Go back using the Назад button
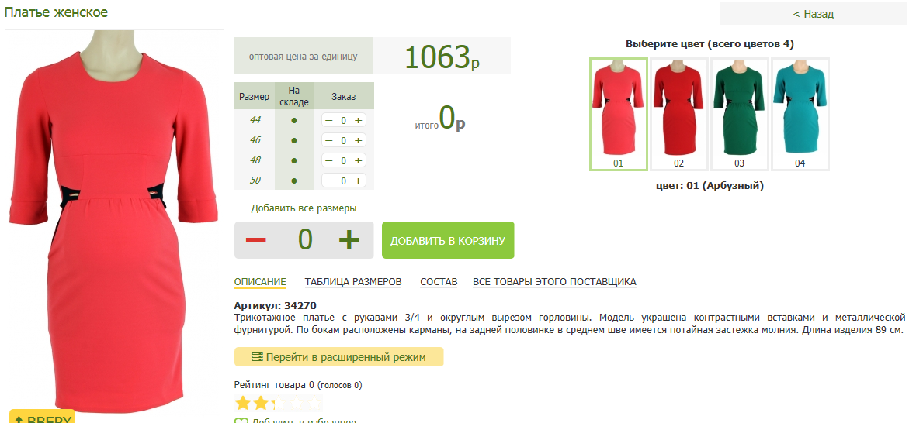 813,14
